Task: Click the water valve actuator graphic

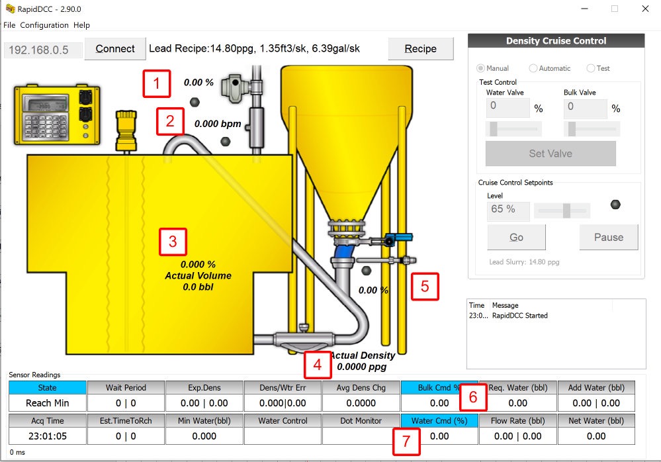Action: (x=236, y=87)
